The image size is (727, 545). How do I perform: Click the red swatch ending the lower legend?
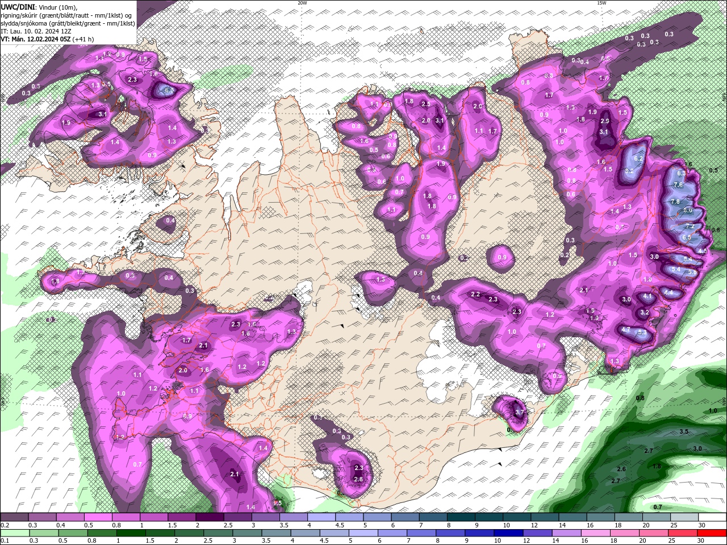(x=712, y=533)
